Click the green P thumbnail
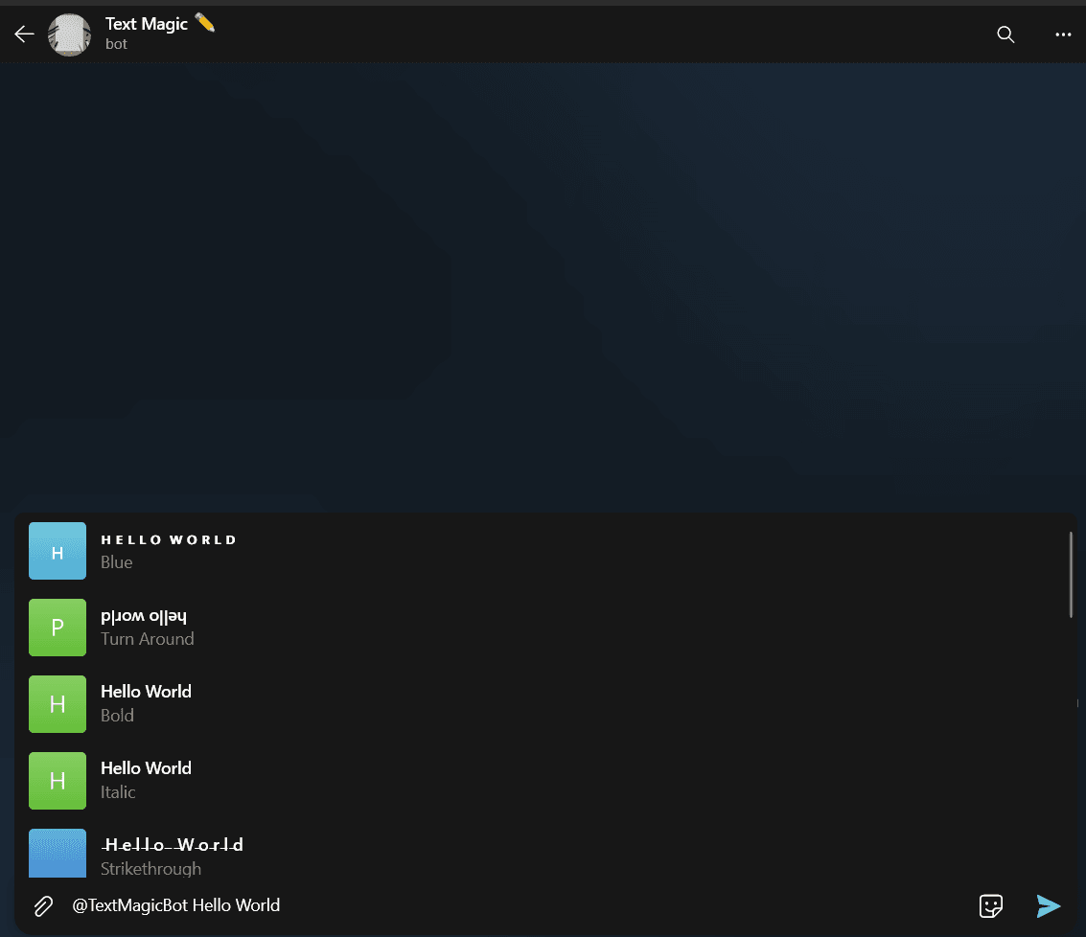This screenshot has height=937, width=1086. tap(58, 628)
